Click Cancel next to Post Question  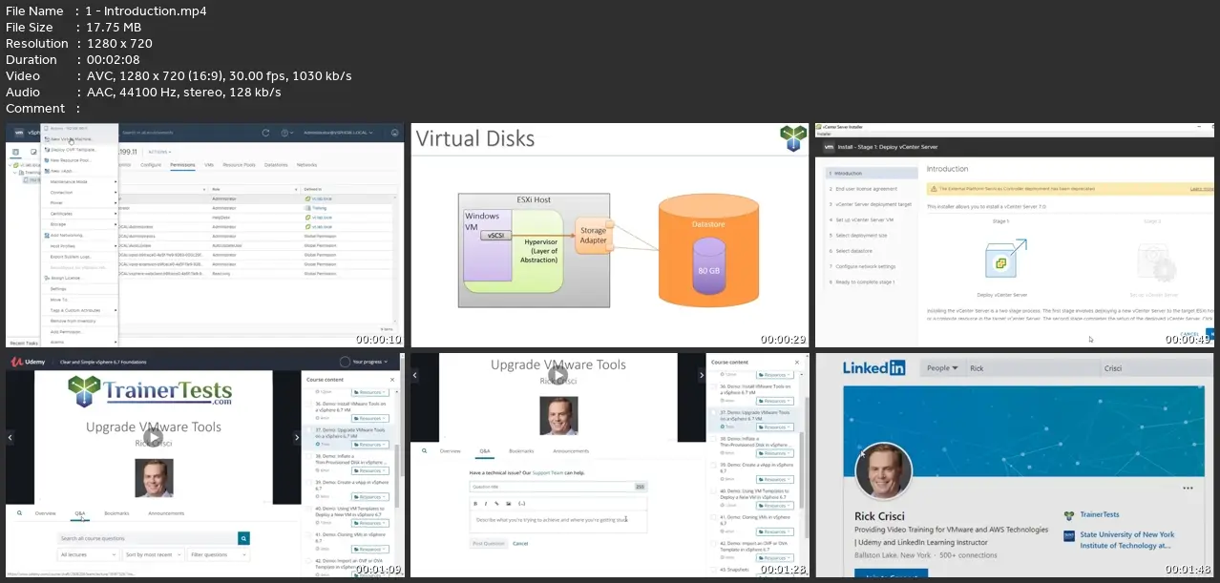tap(520, 543)
